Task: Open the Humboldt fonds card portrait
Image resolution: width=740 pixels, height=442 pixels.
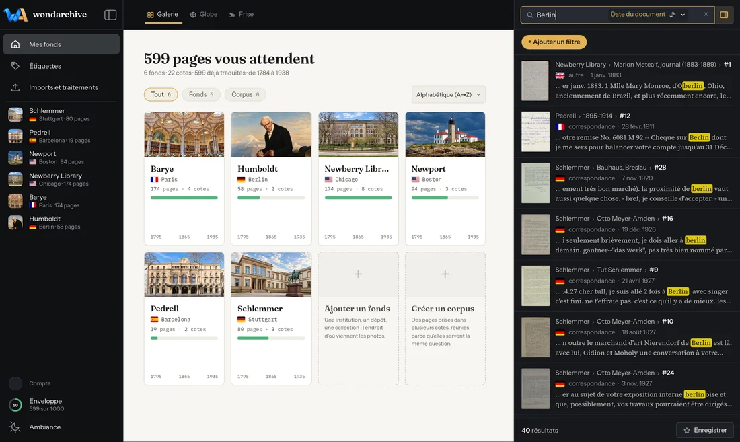Action: [x=271, y=135]
